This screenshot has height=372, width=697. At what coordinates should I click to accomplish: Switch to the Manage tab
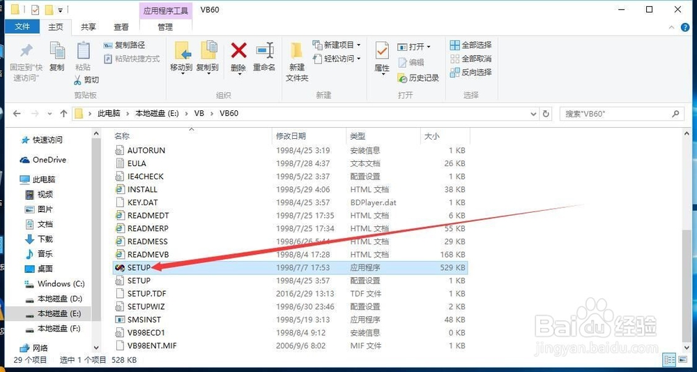(165, 27)
